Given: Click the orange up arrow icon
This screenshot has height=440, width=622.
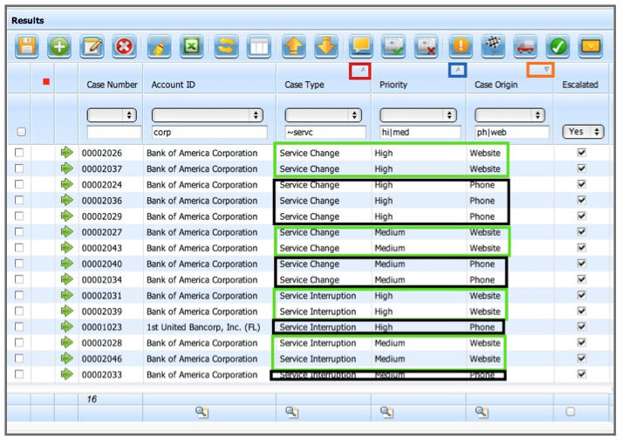Looking at the screenshot, I should click(x=294, y=46).
